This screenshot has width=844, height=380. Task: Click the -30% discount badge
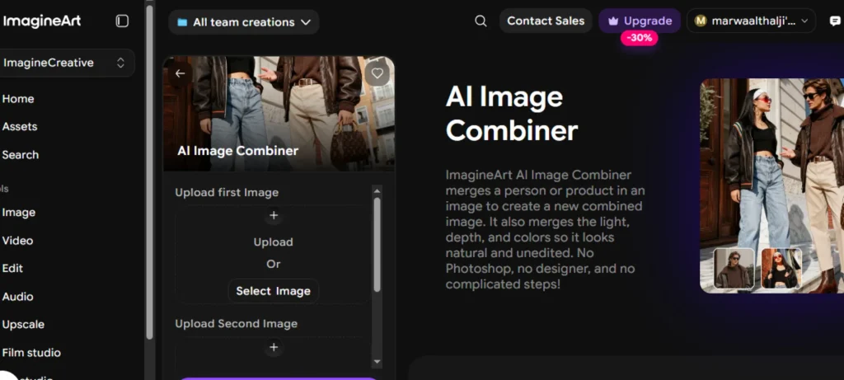point(639,38)
